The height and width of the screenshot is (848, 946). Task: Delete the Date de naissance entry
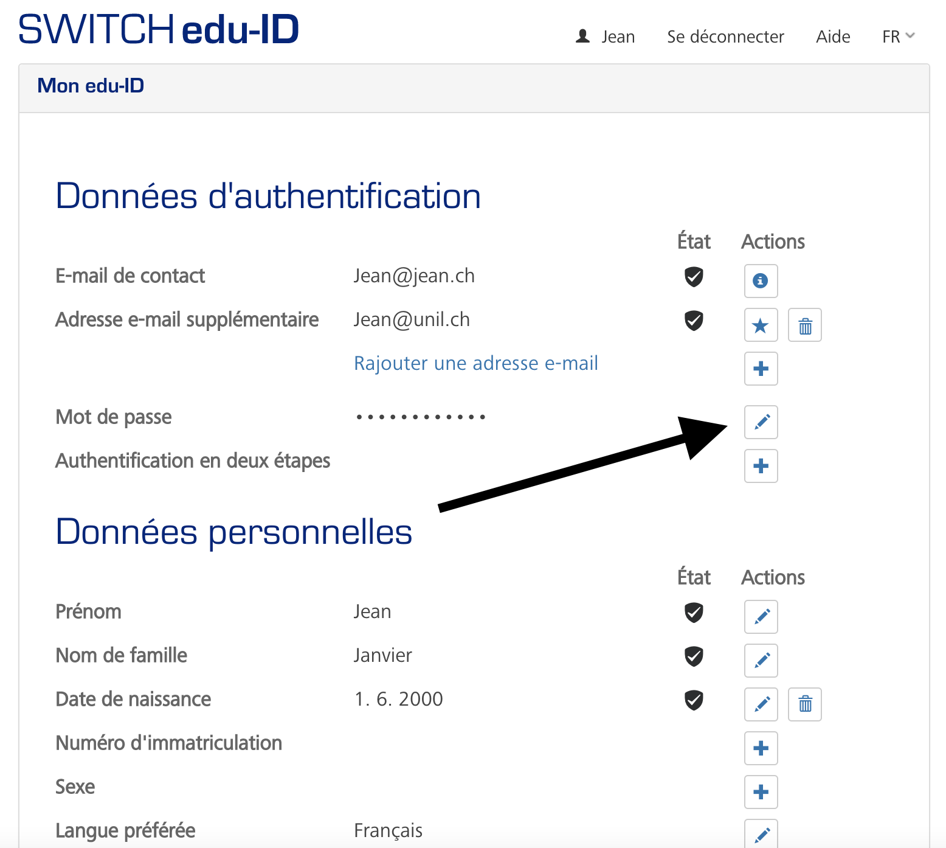(x=804, y=704)
